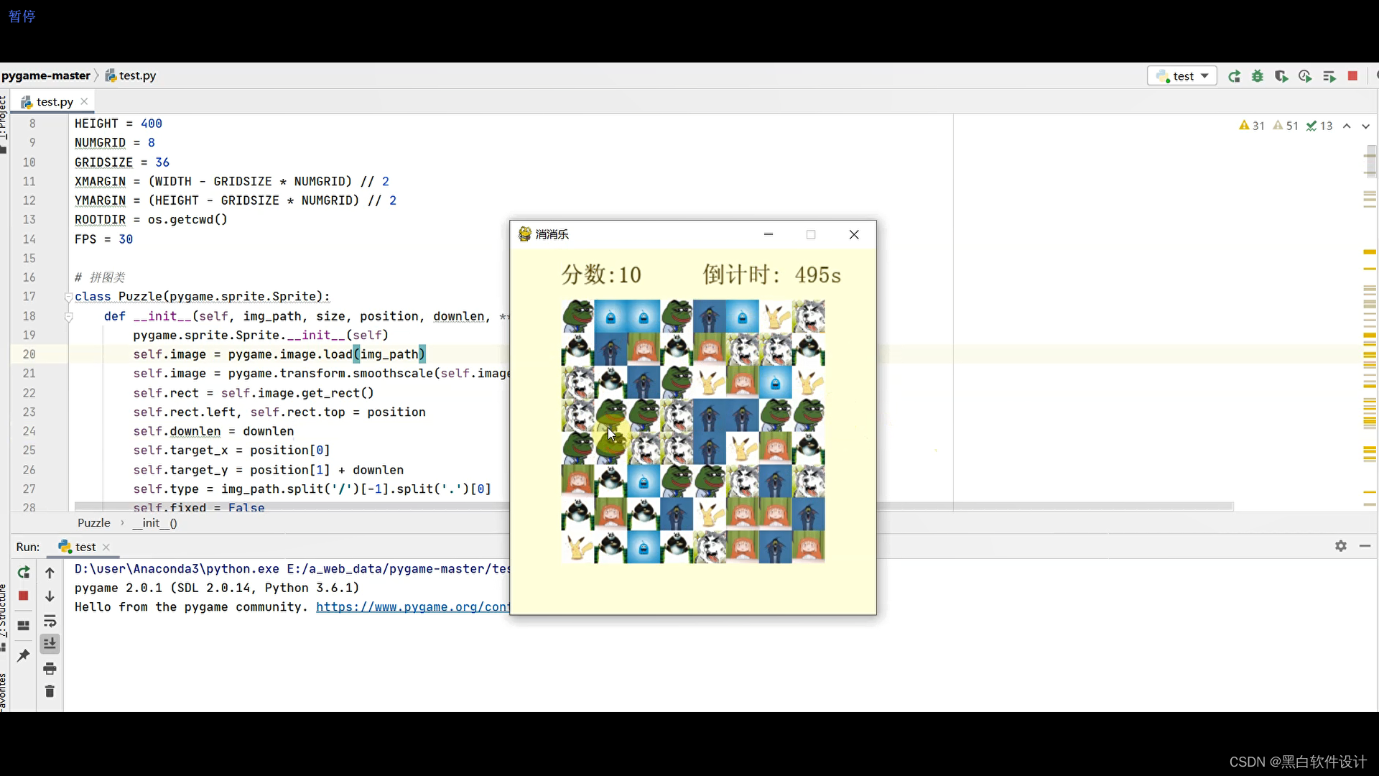Clear console with the trash icon
Viewport: 1379px width, 776px height.
coord(50,691)
